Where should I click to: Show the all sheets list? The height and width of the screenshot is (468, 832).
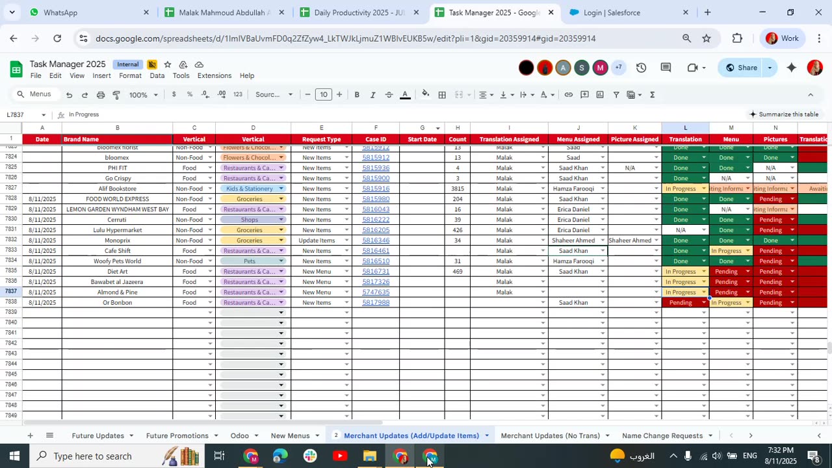(49, 435)
